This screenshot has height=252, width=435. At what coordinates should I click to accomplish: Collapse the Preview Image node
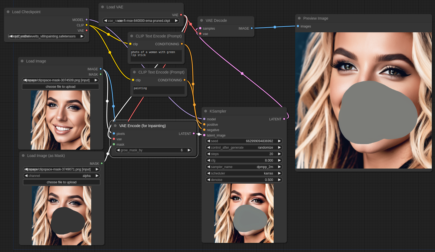[x=299, y=18]
